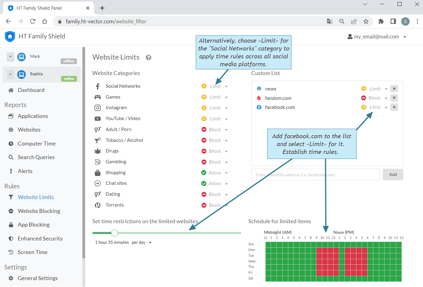The height and width of the screenshot is (287, 423).
Task: Click the Tobacco / Alcohol cocktail icon
Action: click(x=97, y=140)
